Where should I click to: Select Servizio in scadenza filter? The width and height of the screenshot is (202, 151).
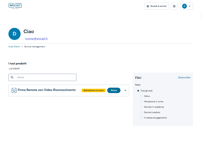[142, 107]
